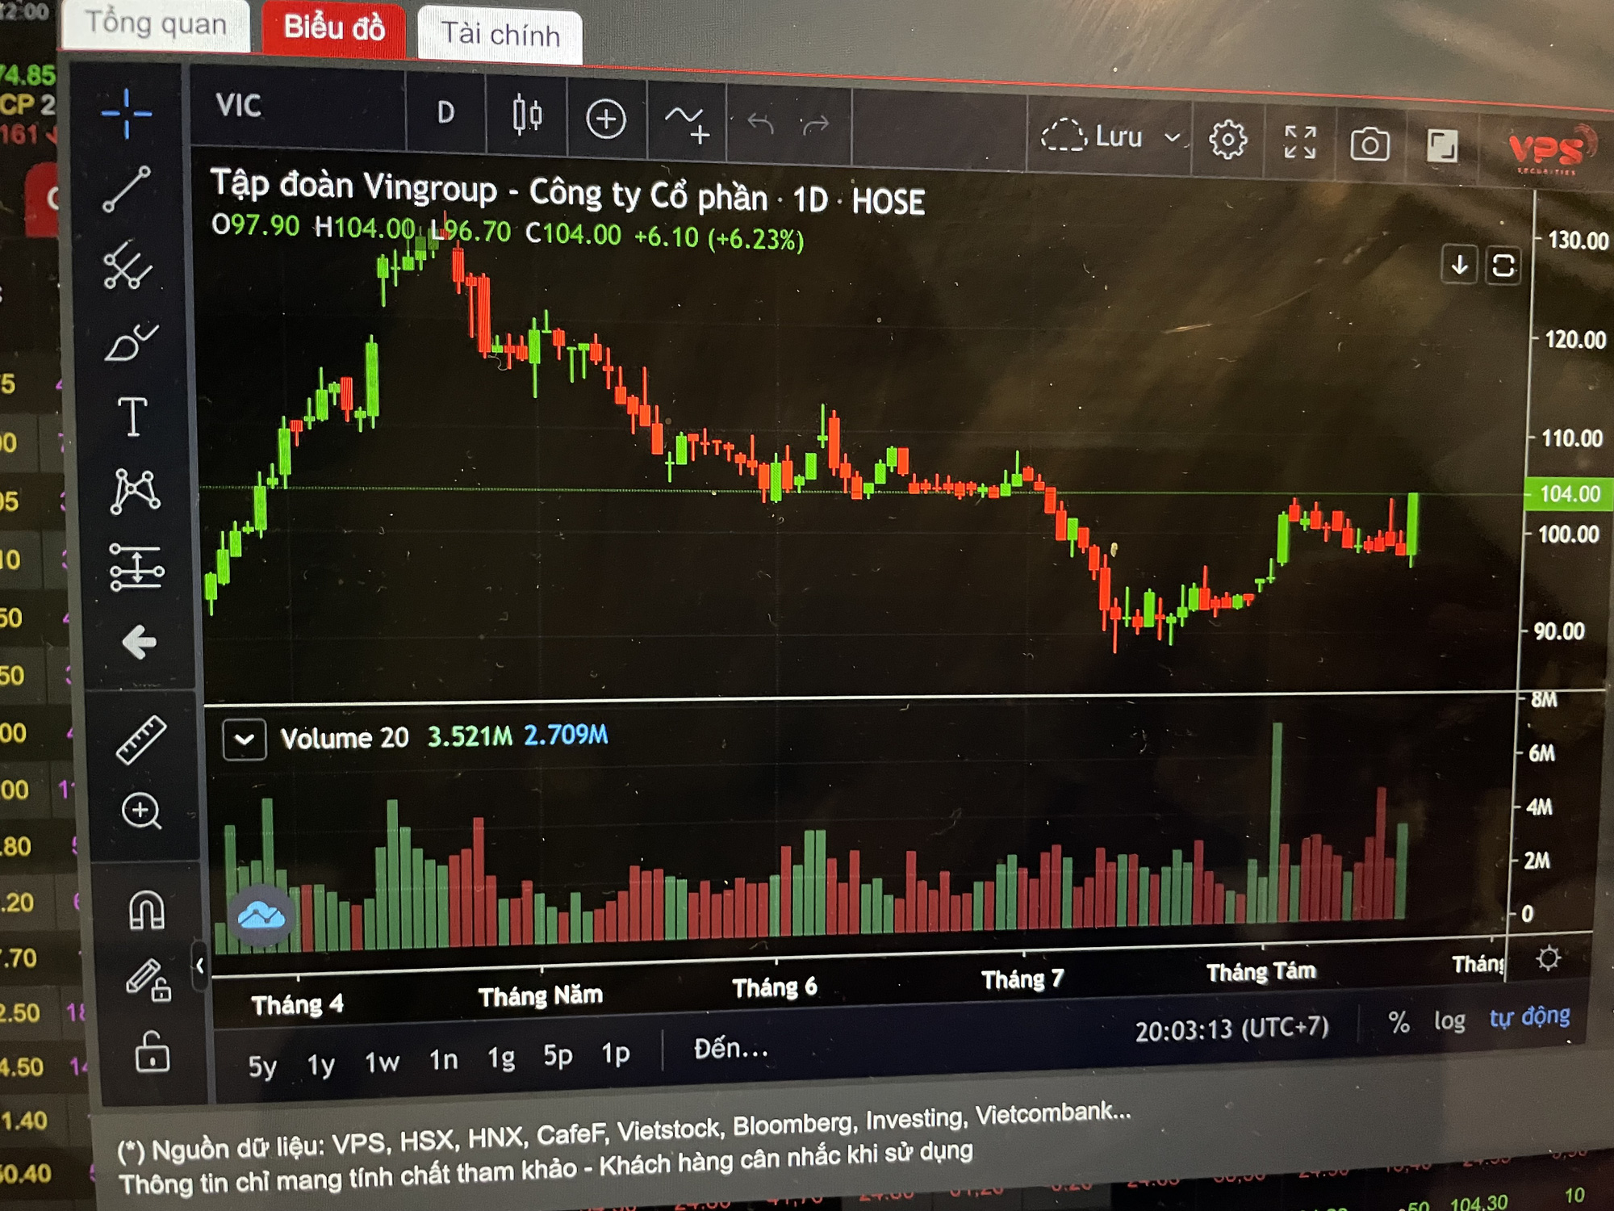Open the pitchfork drawing tools
The height and width of the screenshot is (1211, 1614).
click(x=128, y=266)
